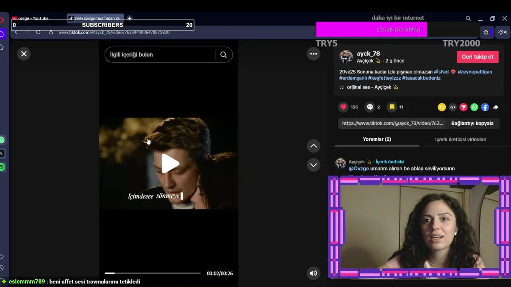
Task: Open Spotify in the Opera sidebar
Action: 2,167
